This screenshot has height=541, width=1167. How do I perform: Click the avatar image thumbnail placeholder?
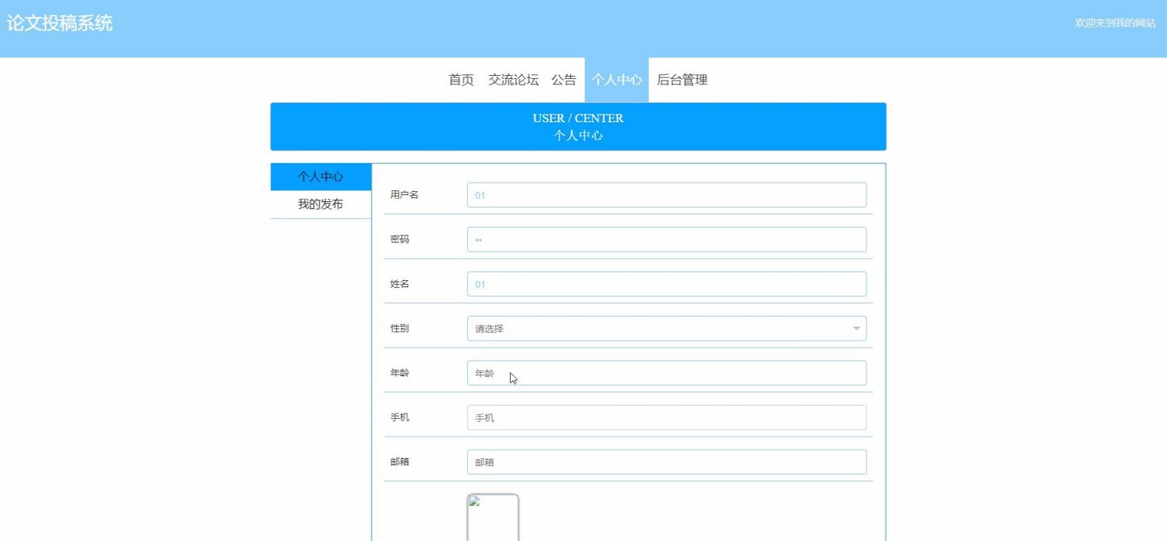point(493,517)
